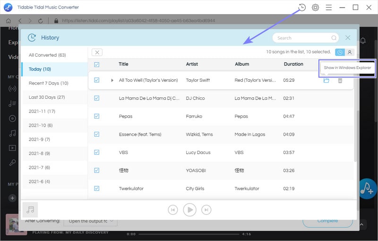The image size is (378, 241).
Task: Navigate back with the left arrow
Action: click(20, 21)
